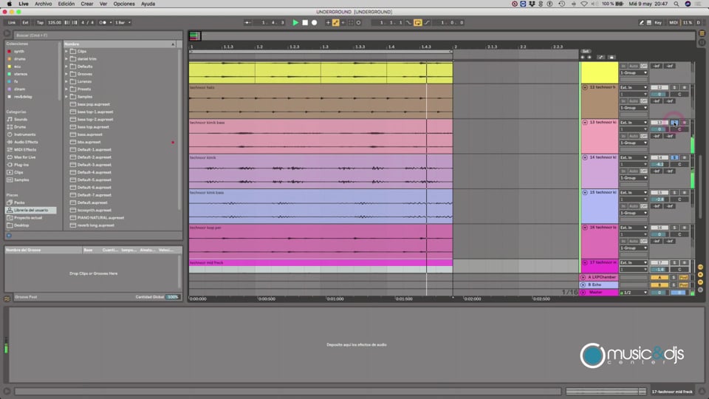Toggle return A LXPChamber activator

660,277
